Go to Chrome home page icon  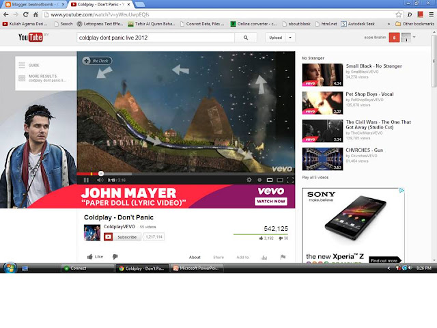[x=36, y=14]
